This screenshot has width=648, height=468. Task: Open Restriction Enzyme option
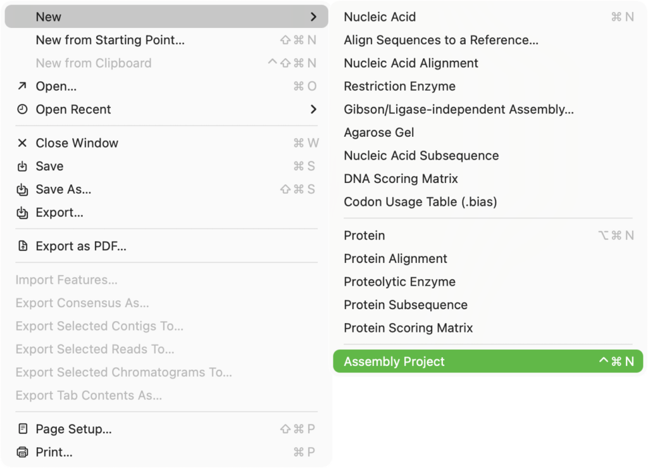399,86
